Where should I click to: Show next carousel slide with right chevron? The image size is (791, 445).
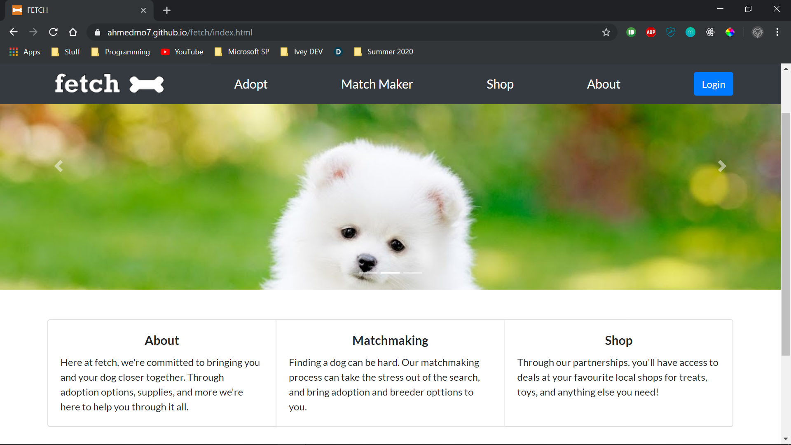(x=722, y=166)
